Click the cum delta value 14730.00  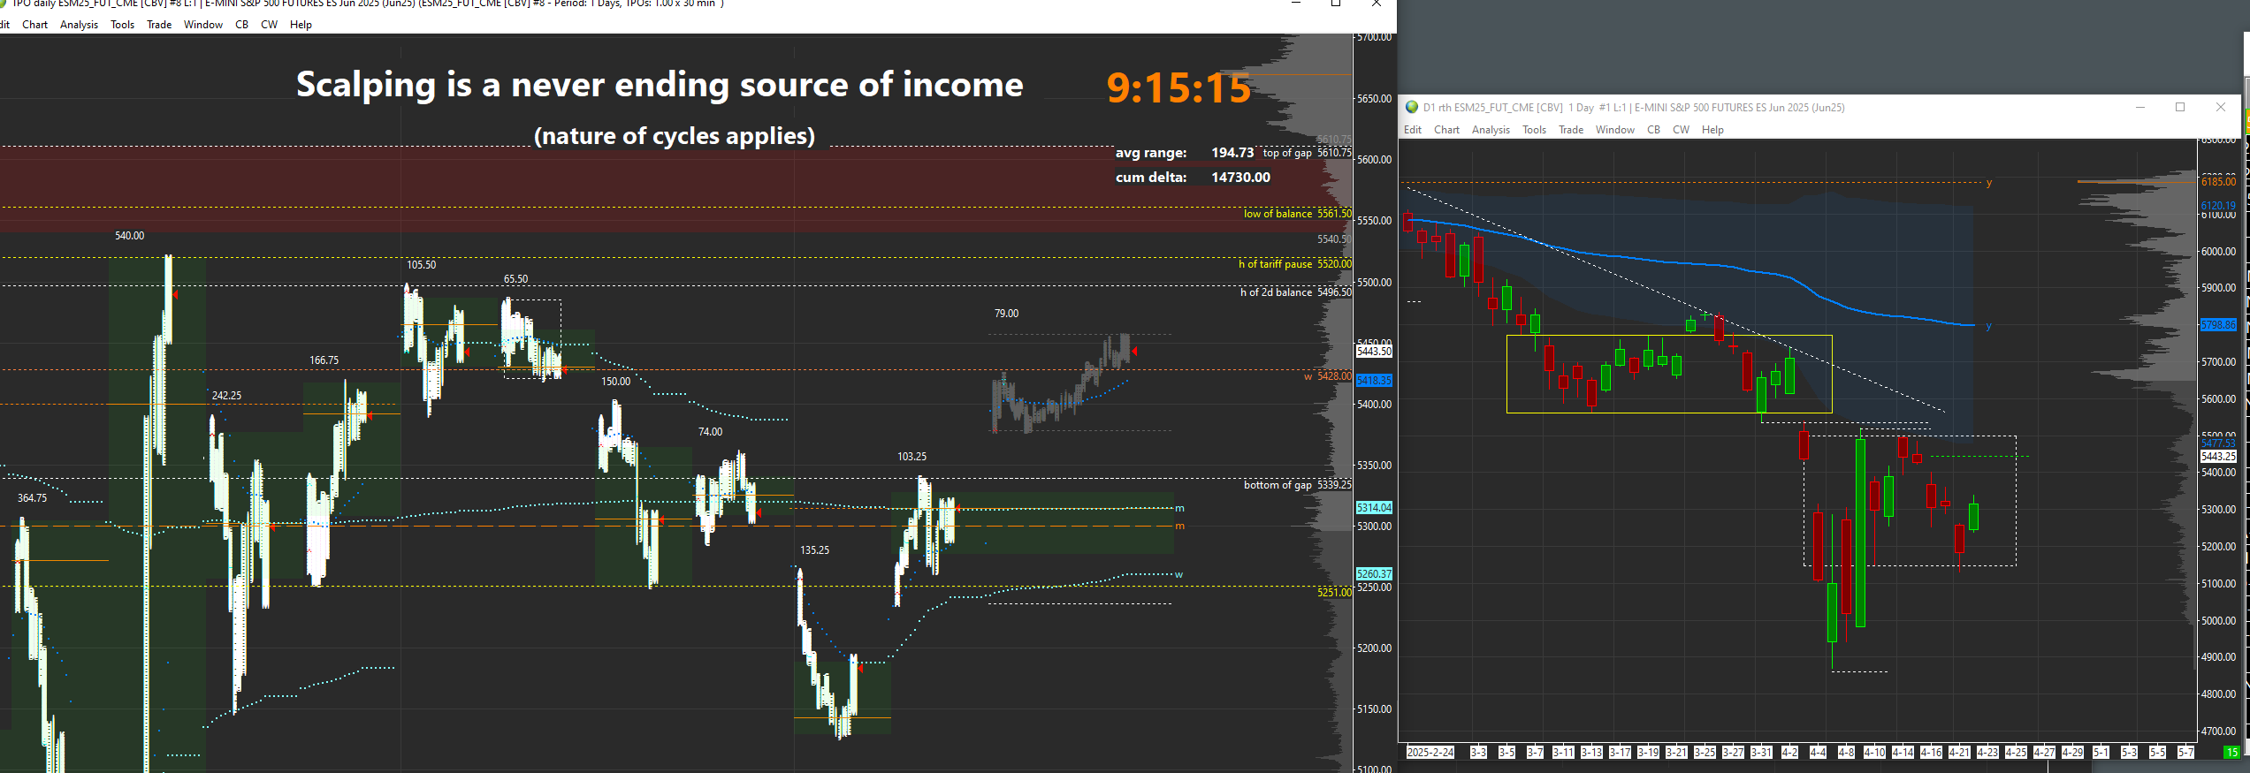click(x=1240, y=178)
